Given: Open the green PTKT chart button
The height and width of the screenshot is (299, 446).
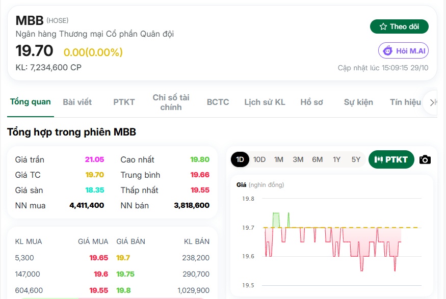Looking at the screenshot, I should tap(391, 159).
